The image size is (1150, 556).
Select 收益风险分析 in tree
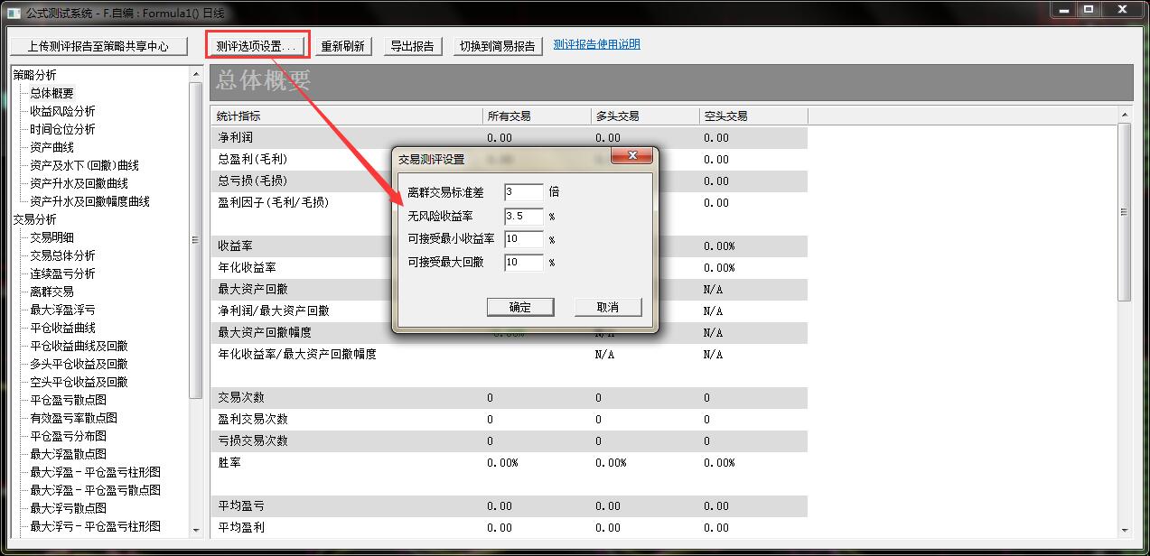62,111
